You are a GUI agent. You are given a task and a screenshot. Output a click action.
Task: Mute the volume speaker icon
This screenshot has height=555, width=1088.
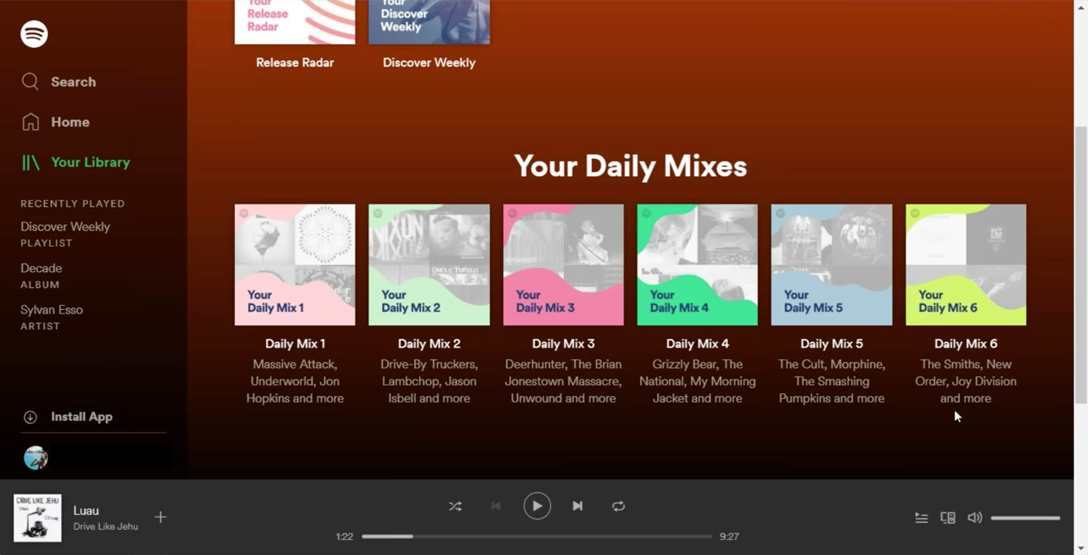coord(975,518)
